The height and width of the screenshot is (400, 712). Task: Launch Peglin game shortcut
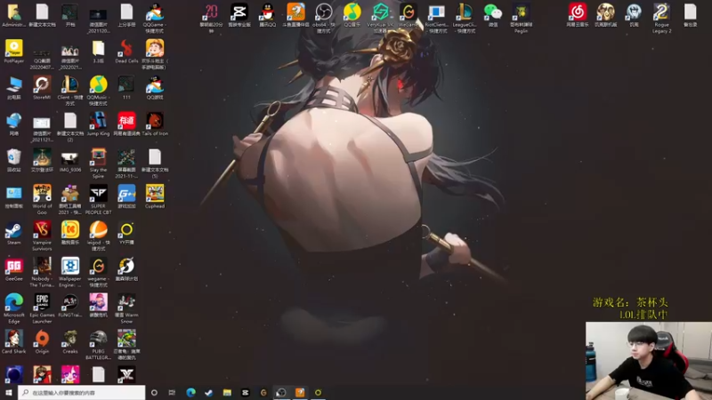click(x=521, y=18)
